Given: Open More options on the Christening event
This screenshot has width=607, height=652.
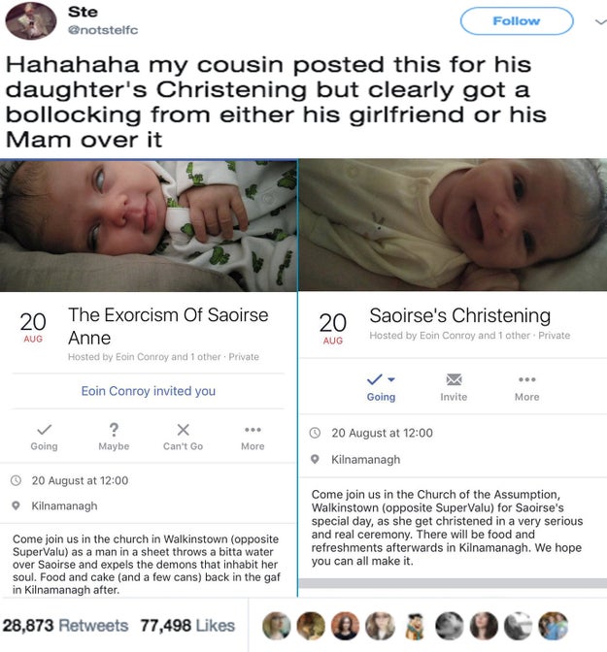Looking at the screenshot, I should 526,379.
